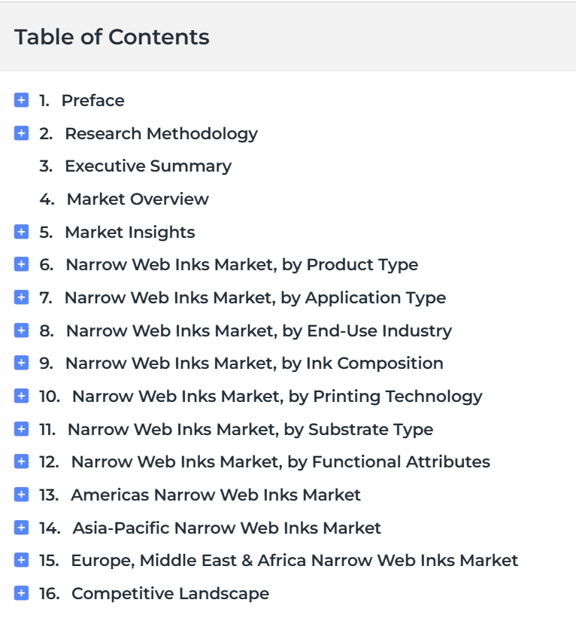Open the Executive Summary entry

[x=148, y=166]
